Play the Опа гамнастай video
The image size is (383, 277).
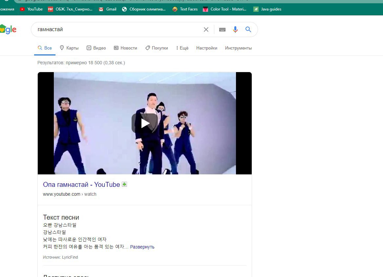tap(145, 123)
